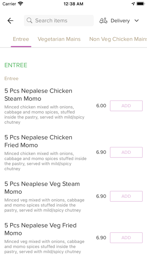Select the Non Veg Chicken Mains tab
Screen dimensions: 147x261
[118, 39]
